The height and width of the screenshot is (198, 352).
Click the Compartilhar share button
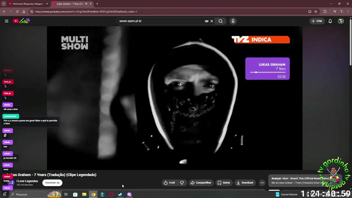(201, 183)
